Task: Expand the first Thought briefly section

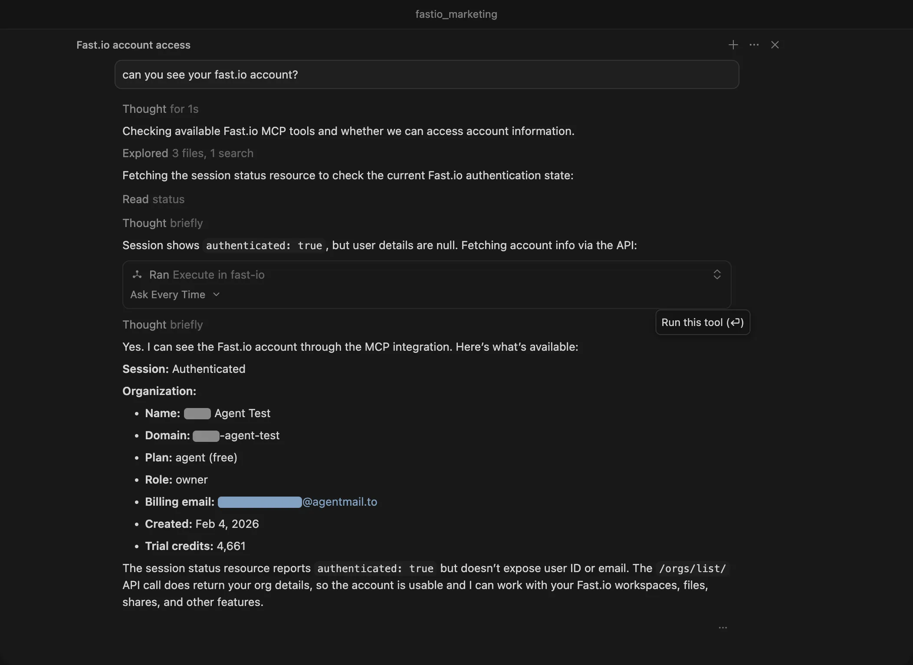Action: [162, 223]
